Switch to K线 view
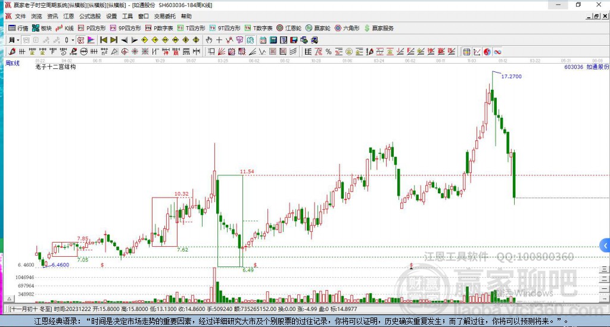The width and height of the screenshot is (610, 327). 64,28
